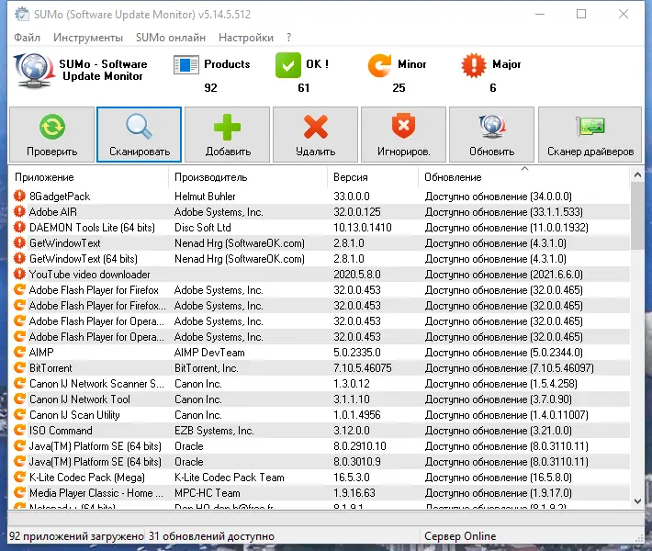This screenshot has width=652, height=551.
Task: Click the orange Minor arrow icon
Action: (x=379, y=65)
